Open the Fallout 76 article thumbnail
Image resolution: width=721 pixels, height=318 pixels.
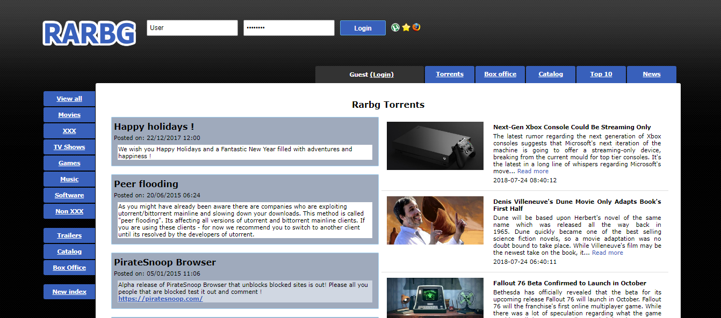pyautogui.click(x=435, y=298)
